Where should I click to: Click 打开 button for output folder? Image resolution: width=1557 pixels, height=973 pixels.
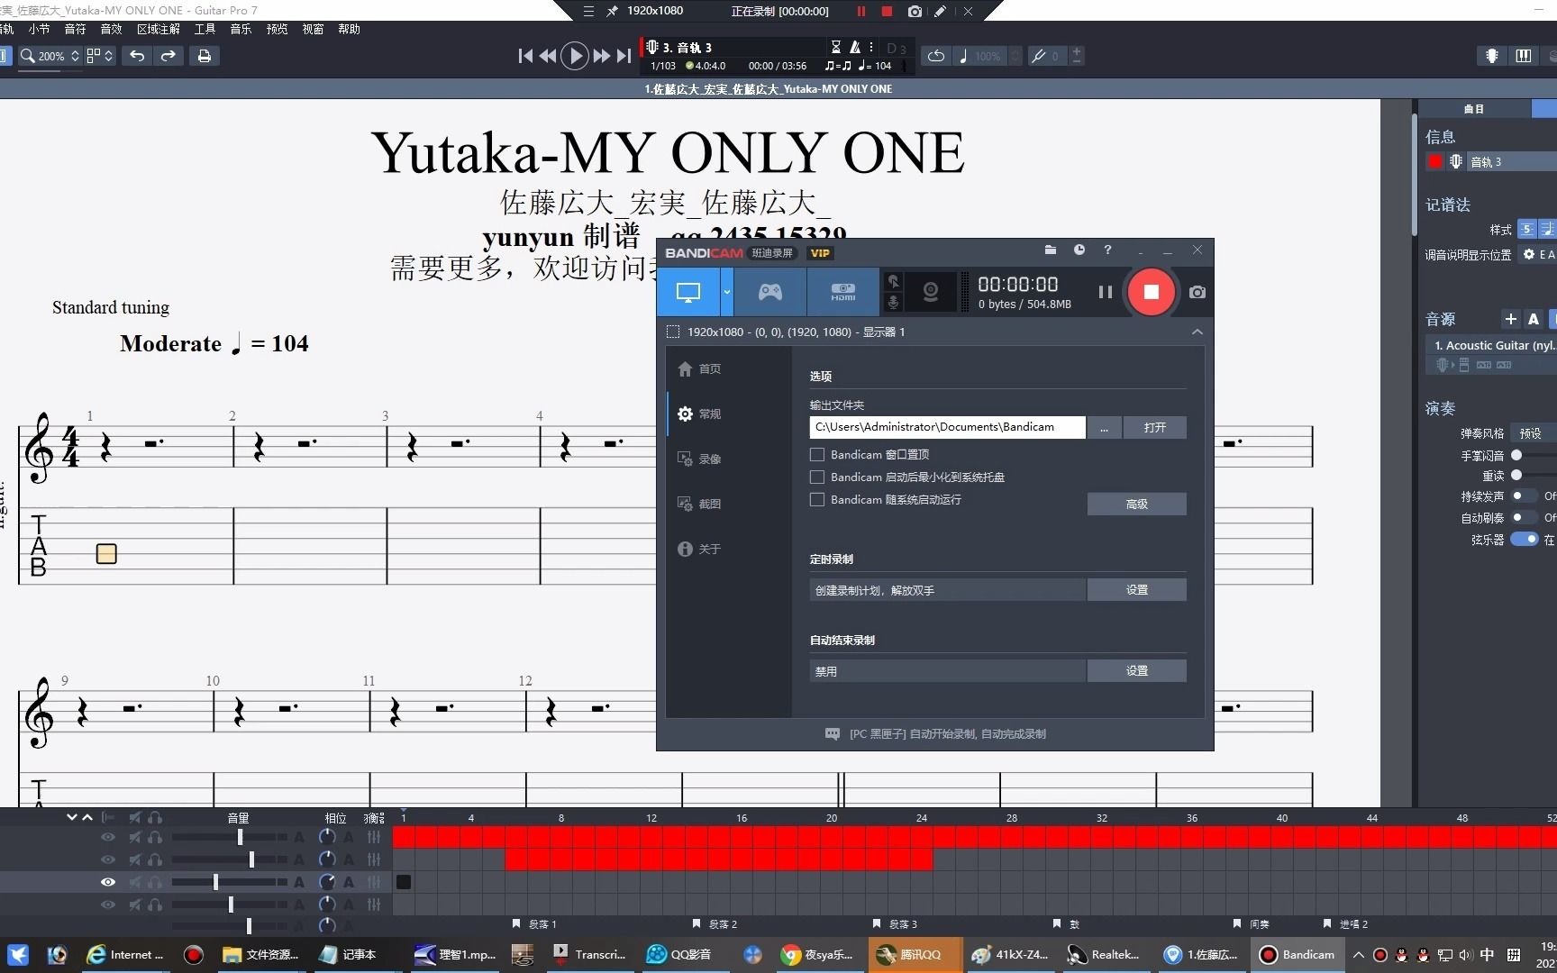point(1154,427)
